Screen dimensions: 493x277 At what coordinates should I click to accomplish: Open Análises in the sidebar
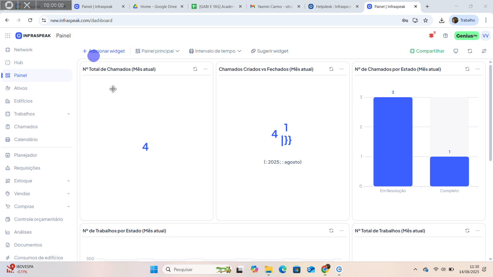click(x=37, y=232)
